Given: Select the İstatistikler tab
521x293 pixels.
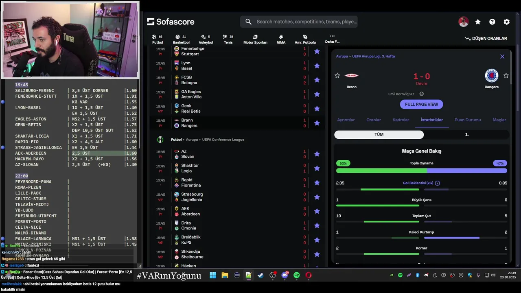Looking at the screenshot, I should coord(432,120).
